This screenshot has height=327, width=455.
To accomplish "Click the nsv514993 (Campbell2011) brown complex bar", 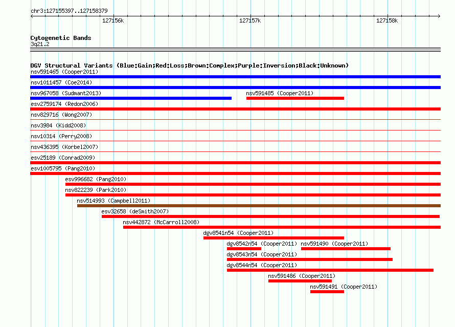I will (259, 206).
